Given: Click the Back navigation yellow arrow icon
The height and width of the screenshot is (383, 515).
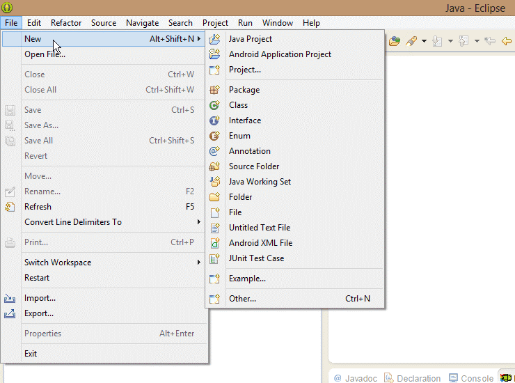Looking at the screenshot, I should coord(507,41).
